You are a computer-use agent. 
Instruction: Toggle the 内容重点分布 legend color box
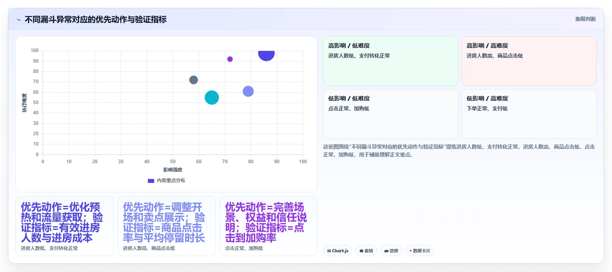click(151, 181)
